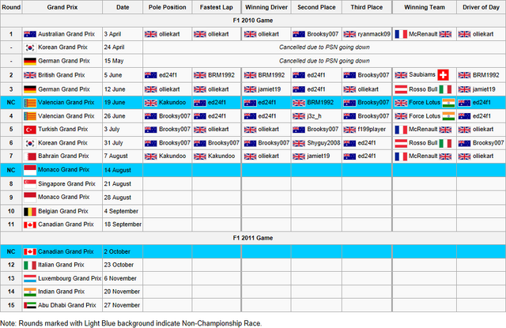Select the UAE flag beside Abu Dhabi Grand Prix
This screenshot has width=506, height=328.
click(x=30, y=305)
